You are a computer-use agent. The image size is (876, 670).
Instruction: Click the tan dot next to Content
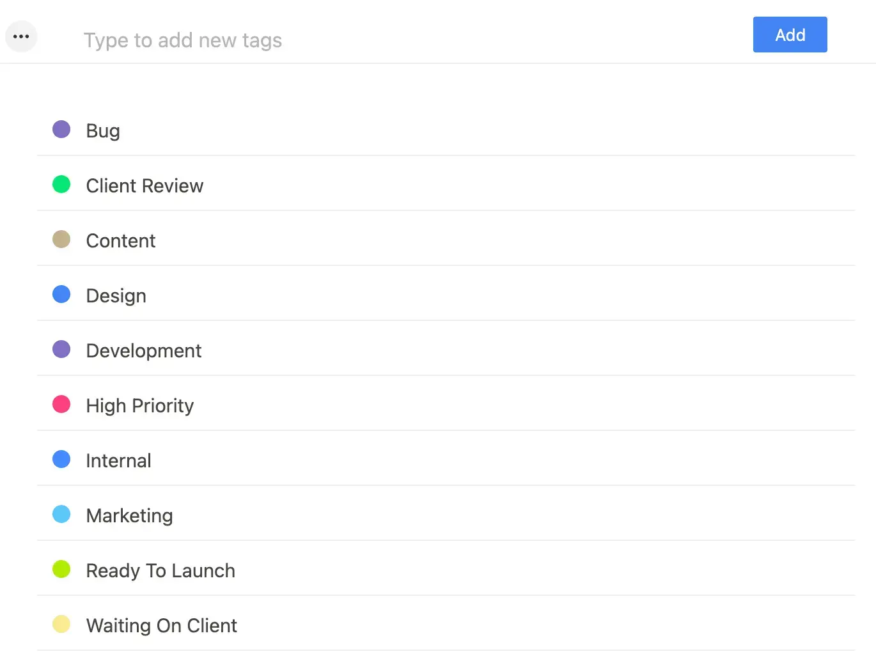pos(61,240)
